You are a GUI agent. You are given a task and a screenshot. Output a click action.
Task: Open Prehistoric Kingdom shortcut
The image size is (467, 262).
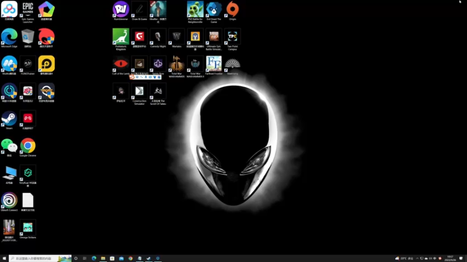(121, 39)
